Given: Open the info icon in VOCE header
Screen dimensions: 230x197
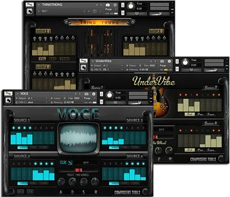Looking at the screenshot, I should click(94, 94).
